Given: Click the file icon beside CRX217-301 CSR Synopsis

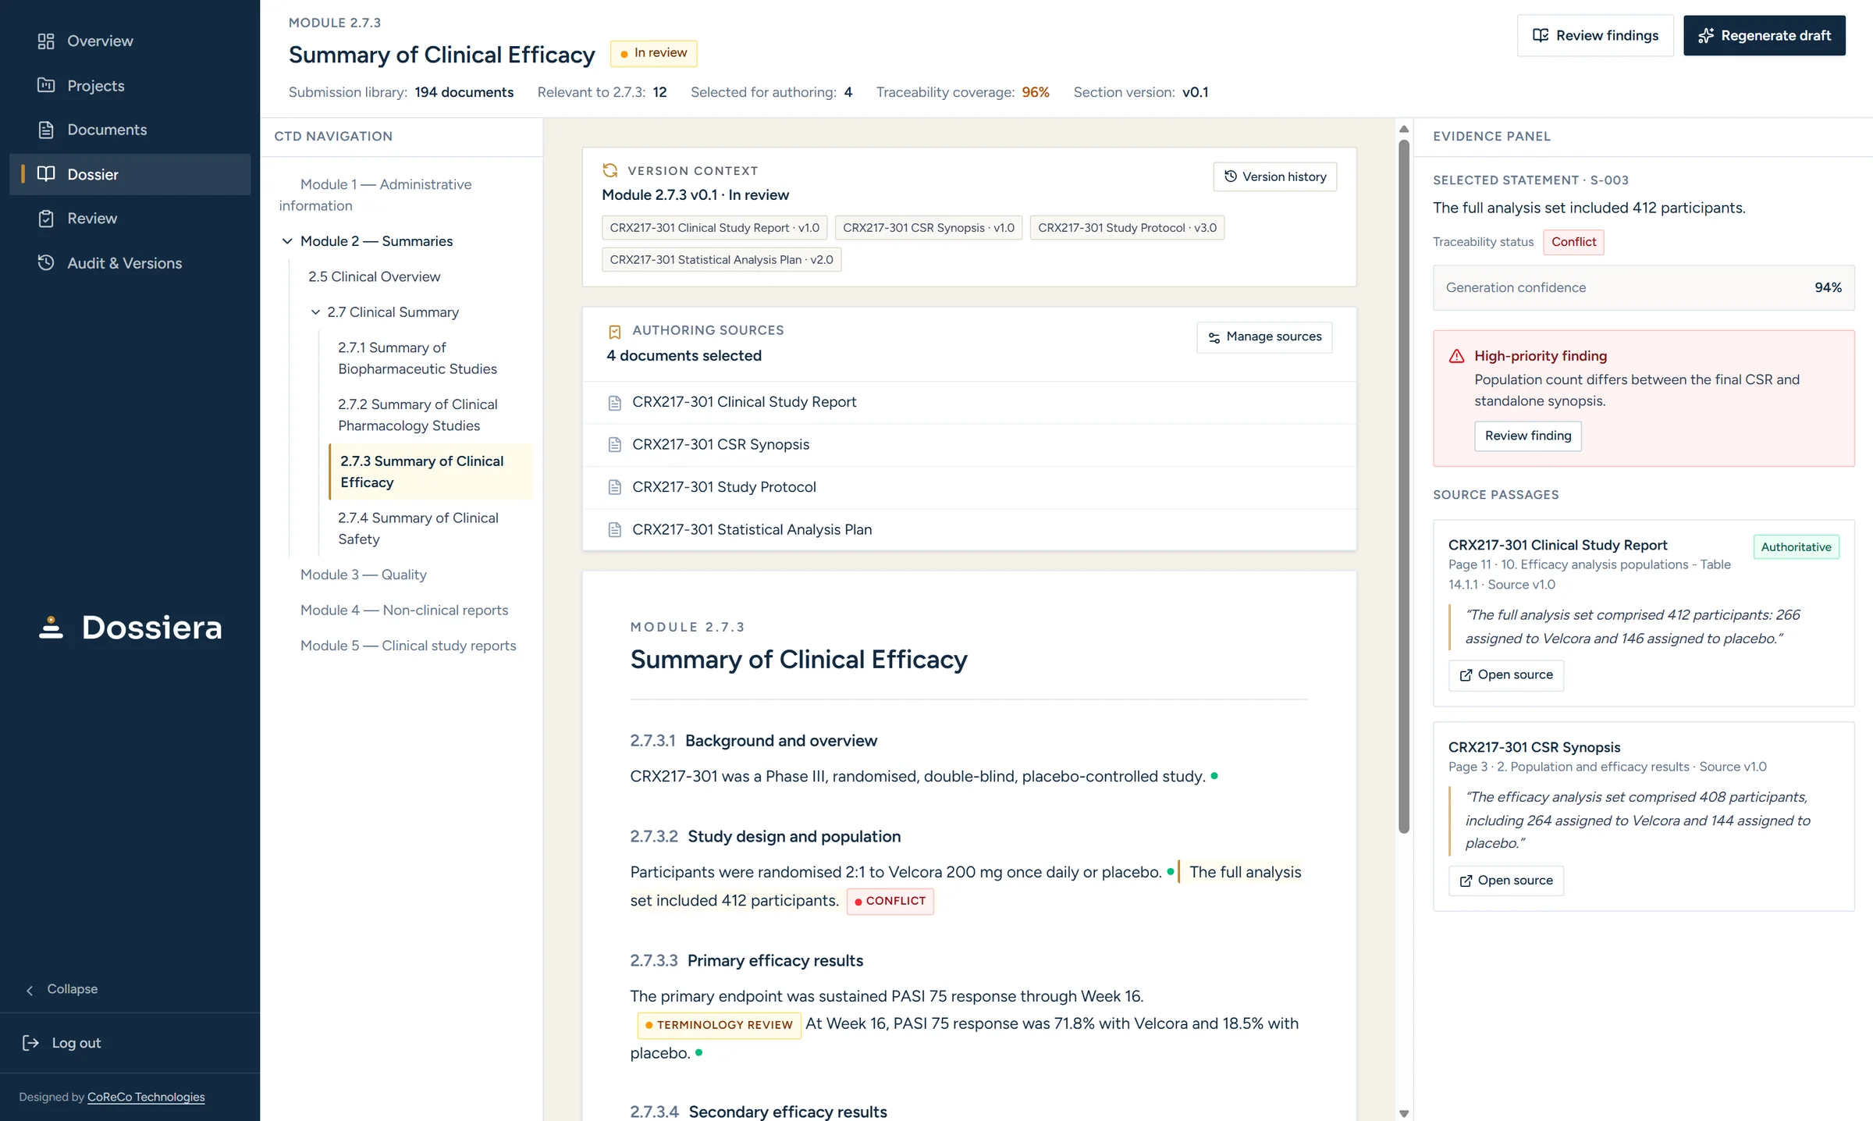Looking at the screenshot, I should [x=615, y=445].
